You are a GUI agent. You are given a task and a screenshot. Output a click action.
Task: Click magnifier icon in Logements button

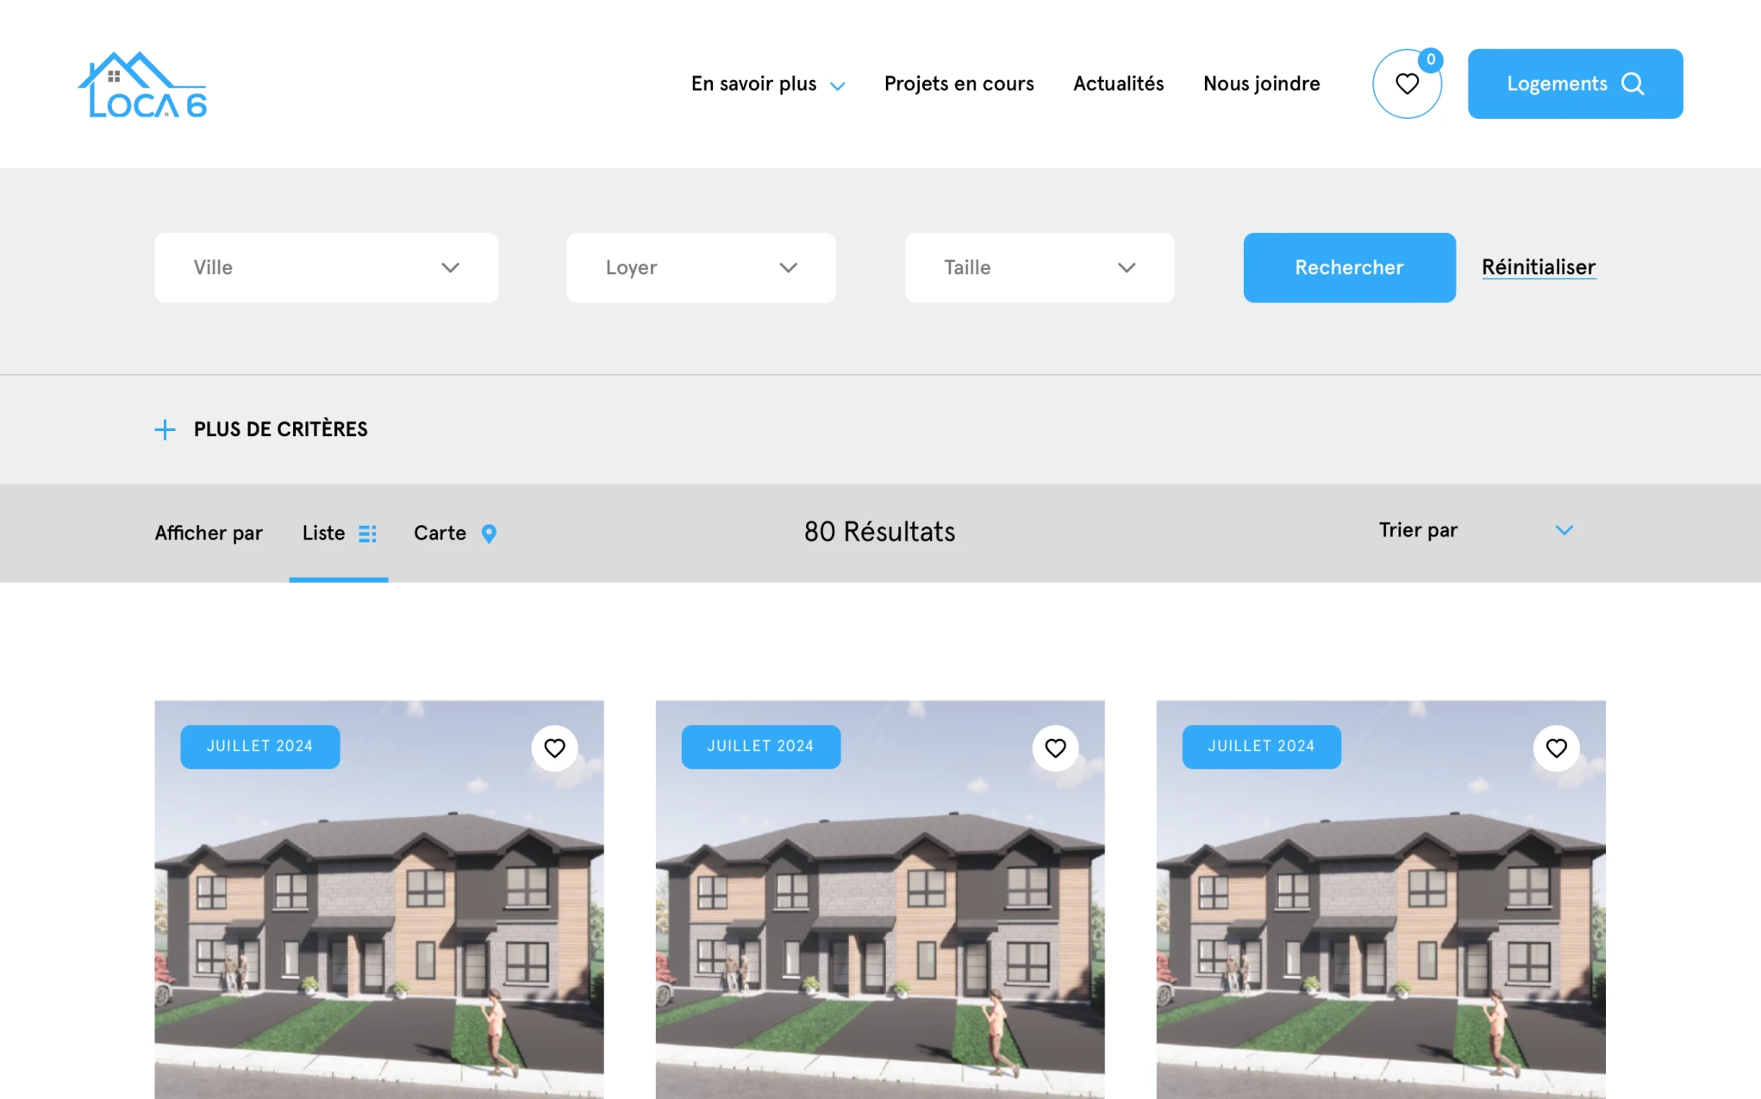pos(1633,84)
